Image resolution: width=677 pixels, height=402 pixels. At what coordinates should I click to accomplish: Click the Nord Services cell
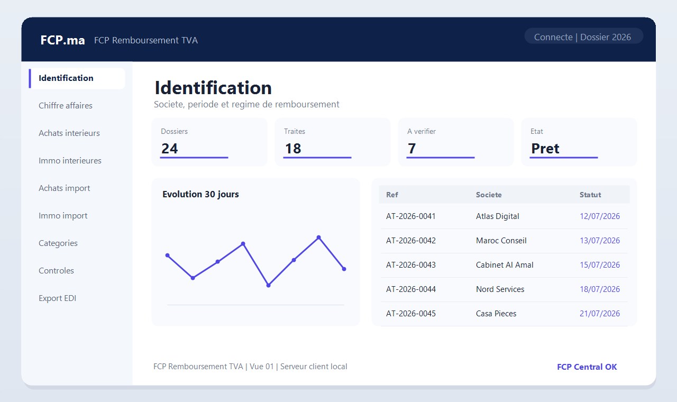[500, 289]
